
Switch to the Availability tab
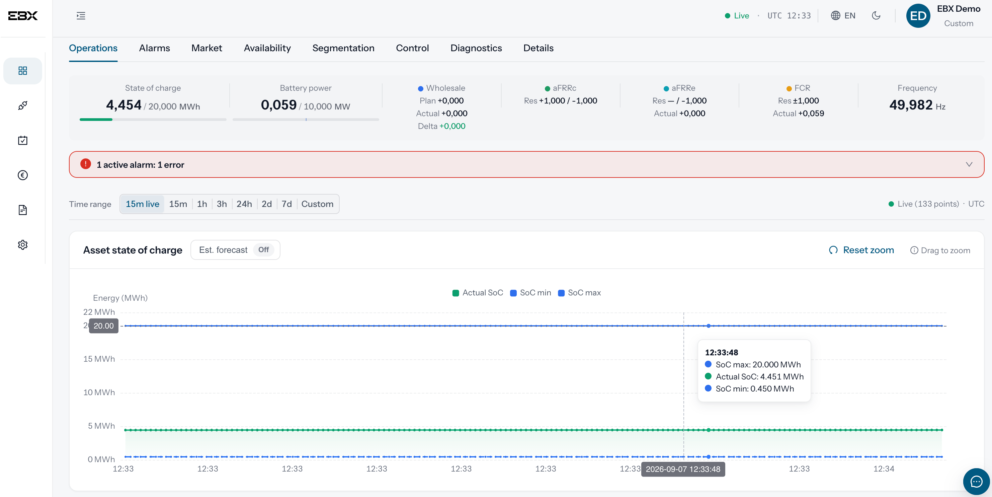tap(267, 48)
